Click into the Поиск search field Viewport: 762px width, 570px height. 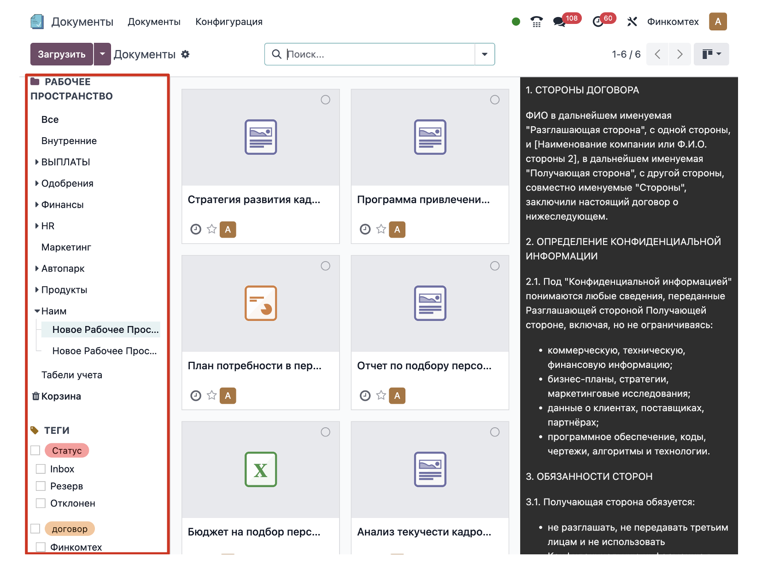(x=378, y=54)
